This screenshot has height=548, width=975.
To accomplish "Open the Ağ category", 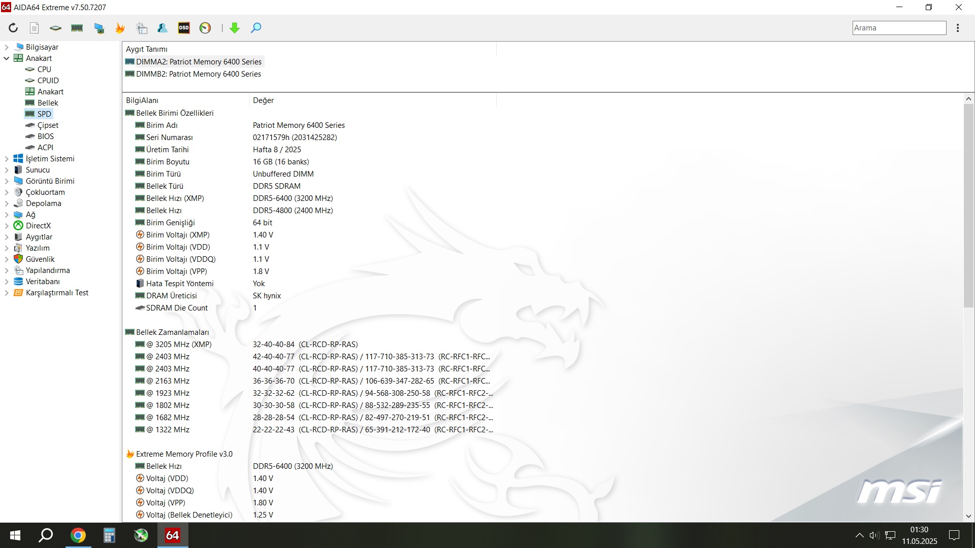I will [30, 215].
